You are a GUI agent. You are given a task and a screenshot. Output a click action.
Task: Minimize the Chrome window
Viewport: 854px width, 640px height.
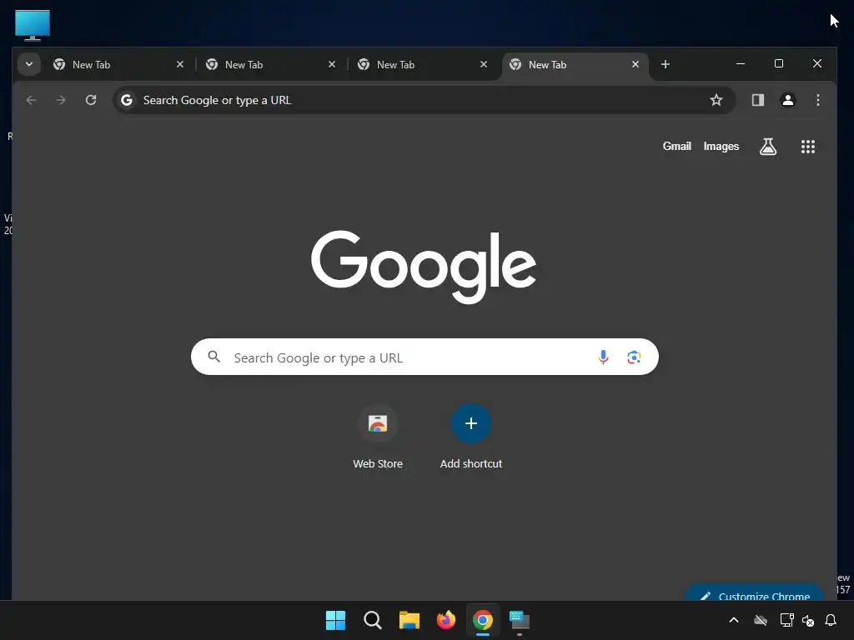(741, 63)
